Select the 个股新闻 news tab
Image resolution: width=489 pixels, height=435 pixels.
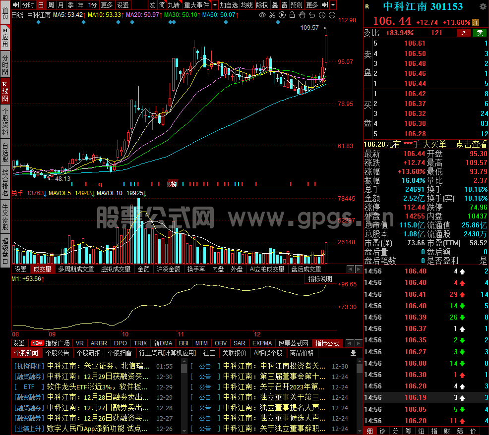(x=26, y=353)
